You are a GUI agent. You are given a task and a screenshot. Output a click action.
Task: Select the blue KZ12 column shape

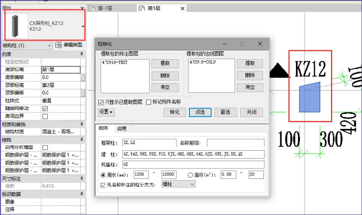(x=310, y=97)
